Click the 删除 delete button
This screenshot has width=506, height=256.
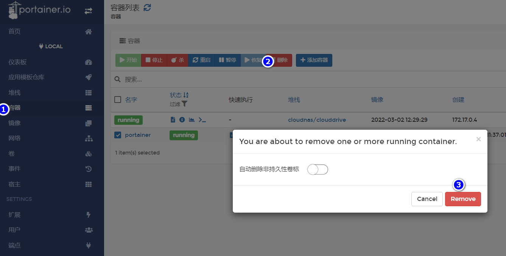[281, 60]
